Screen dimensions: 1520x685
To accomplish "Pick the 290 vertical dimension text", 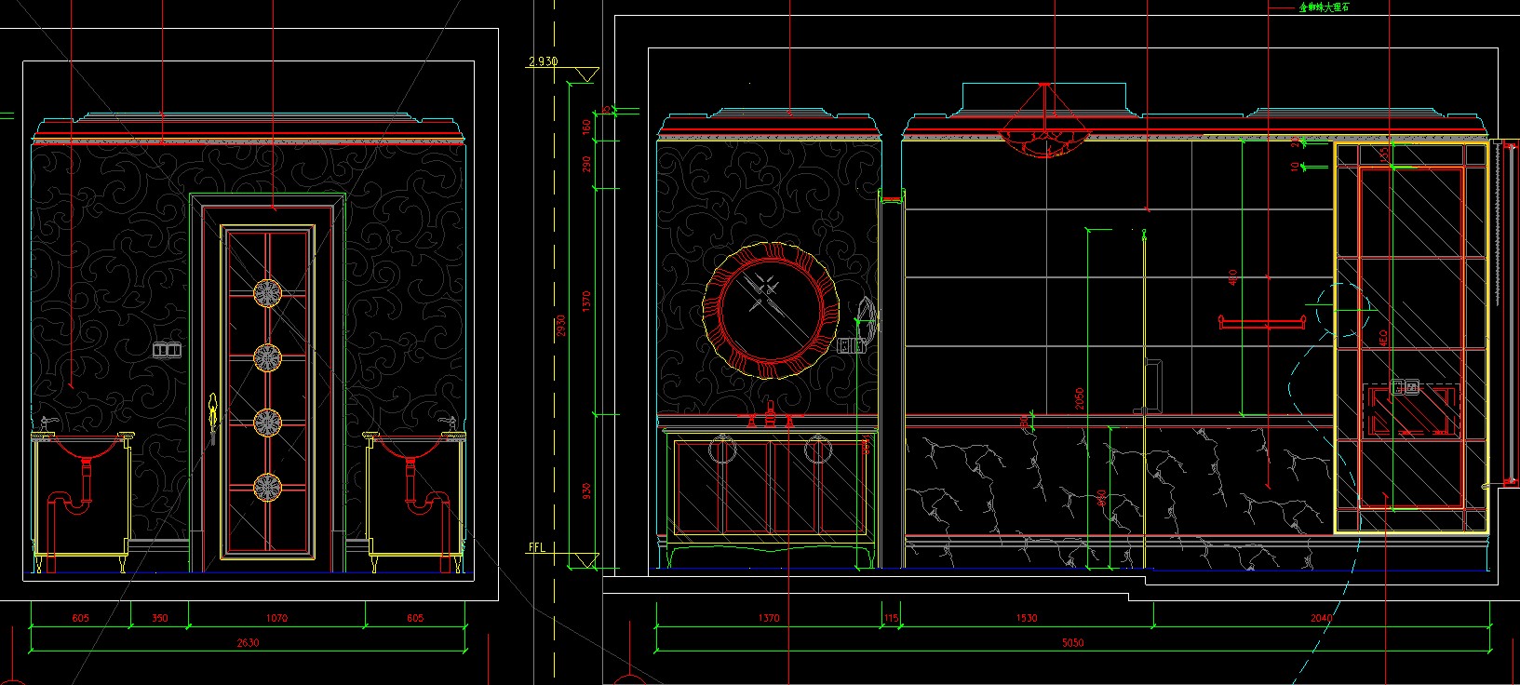I will point(585,164).
